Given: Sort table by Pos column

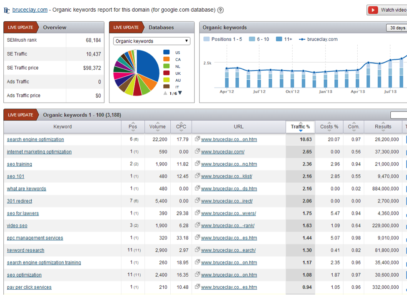Looking at the screenshot, I should click(133, 127).
